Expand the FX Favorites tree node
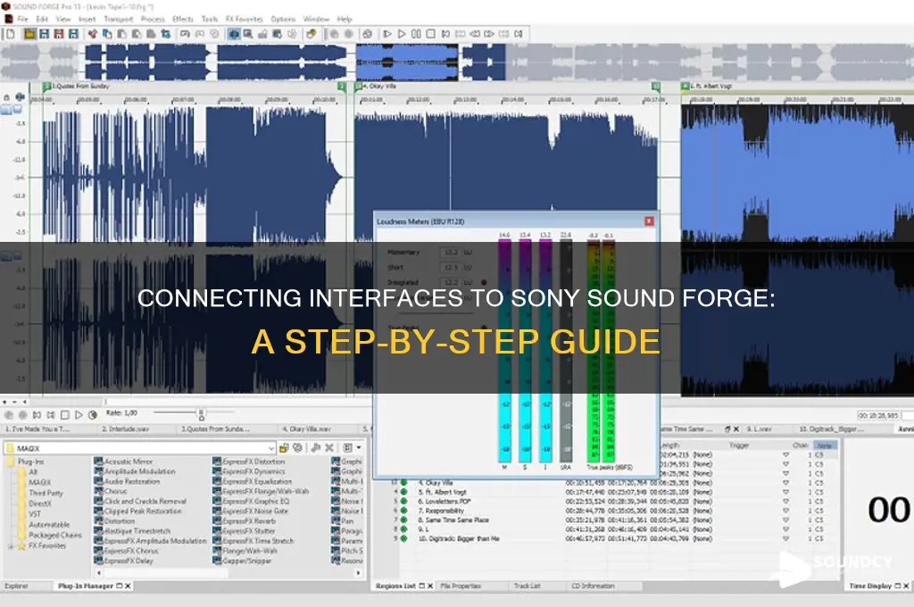Screen dimensions: 914x607 pos(10,546)
